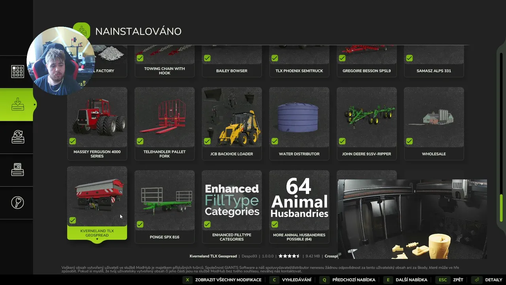Select the Telehandler Pallet Fork thumbnail
The height and width of the screenshot is (285, 506).
point(164,117)
